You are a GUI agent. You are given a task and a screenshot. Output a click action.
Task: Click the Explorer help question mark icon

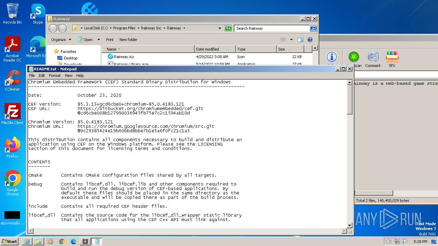point(310,40)
